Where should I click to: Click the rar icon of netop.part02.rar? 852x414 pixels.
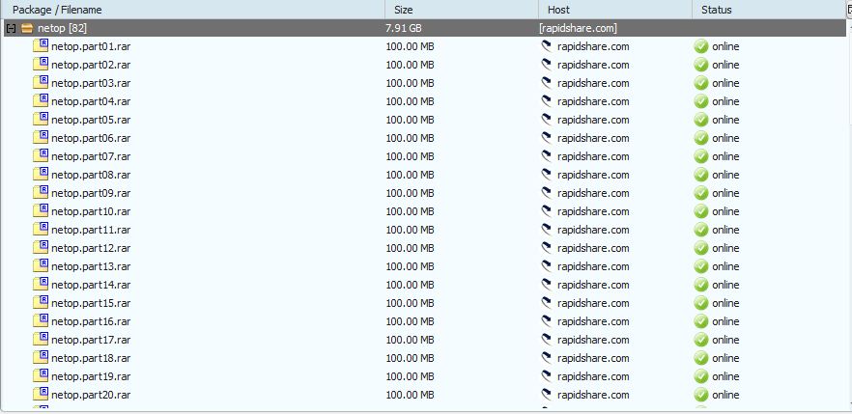coord(41,64)
